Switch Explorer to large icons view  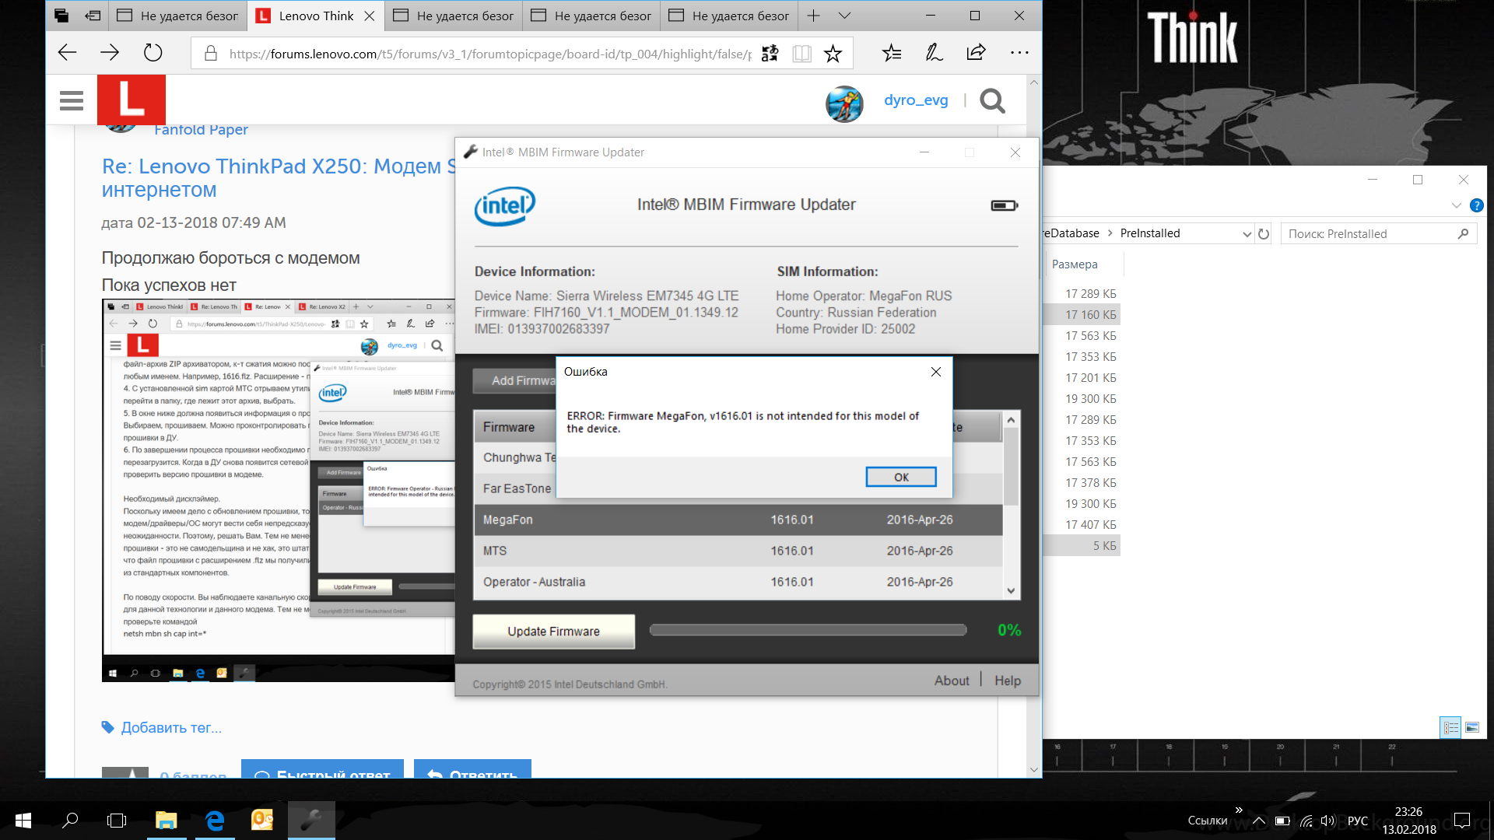pyautogui.click(x=1471, y=727)
